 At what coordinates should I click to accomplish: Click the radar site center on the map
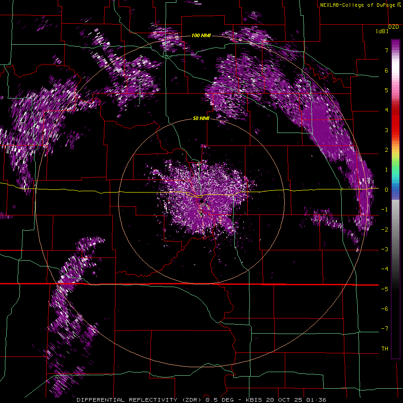pyautogui.click(x=201, y=201)
